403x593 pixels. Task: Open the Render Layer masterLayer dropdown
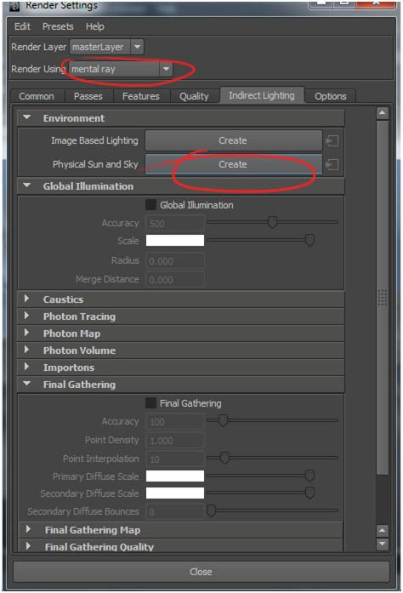(106, 47)
